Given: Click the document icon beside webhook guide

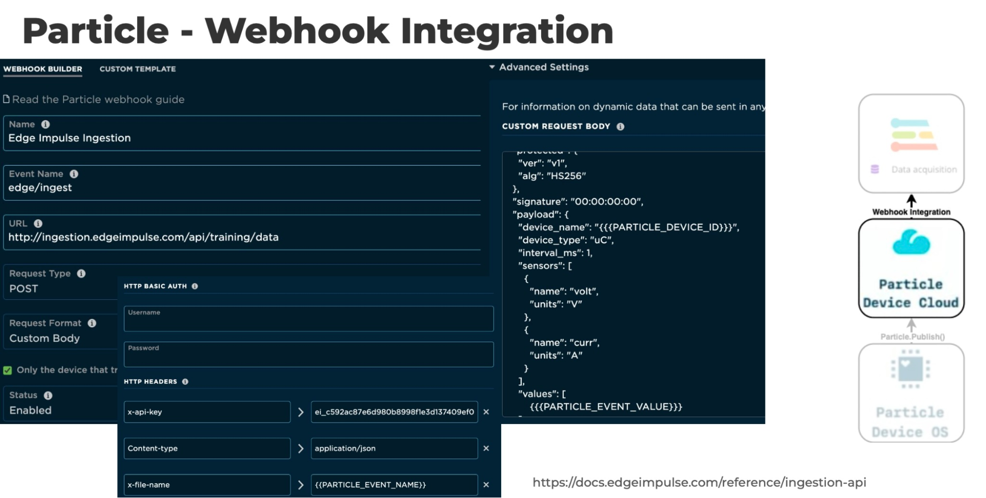Looking at the screenshot, I should [x=6, y=99].
